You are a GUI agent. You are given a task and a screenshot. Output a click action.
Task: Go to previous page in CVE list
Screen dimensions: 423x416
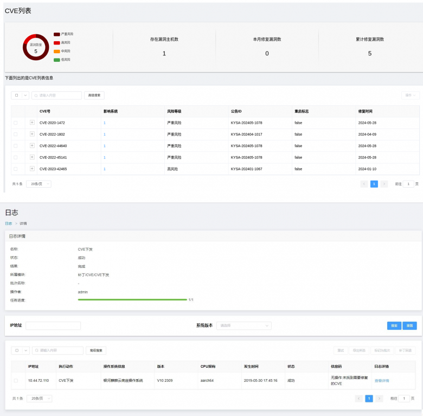(x=364, y=184)
